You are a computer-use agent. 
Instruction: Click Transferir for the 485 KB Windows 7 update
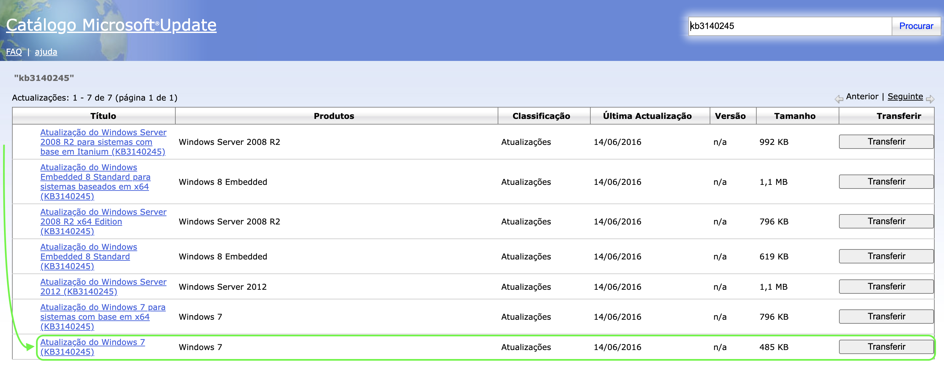[x=886, y=347]
